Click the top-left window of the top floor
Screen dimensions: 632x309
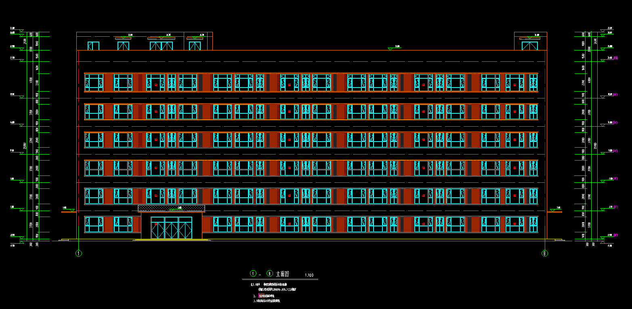[94, 82]
